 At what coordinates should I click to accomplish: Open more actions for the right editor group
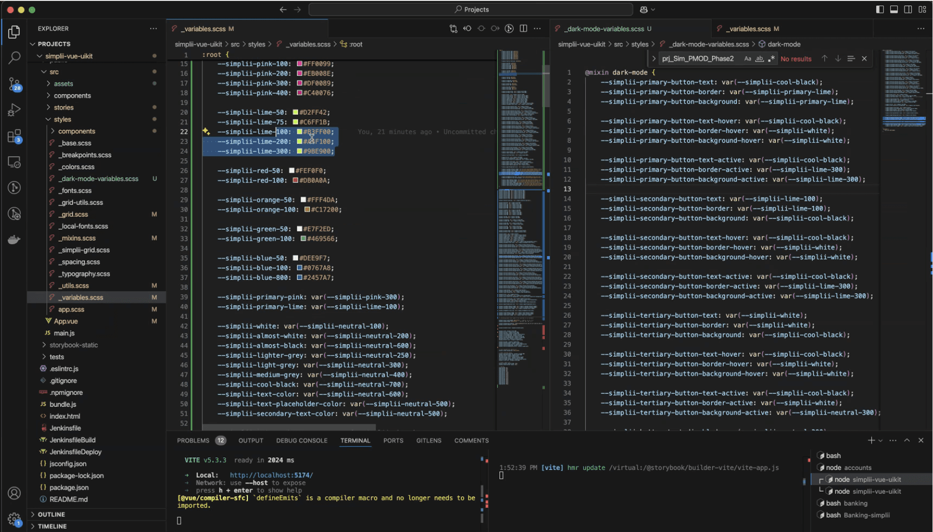(x=921, y=29)
